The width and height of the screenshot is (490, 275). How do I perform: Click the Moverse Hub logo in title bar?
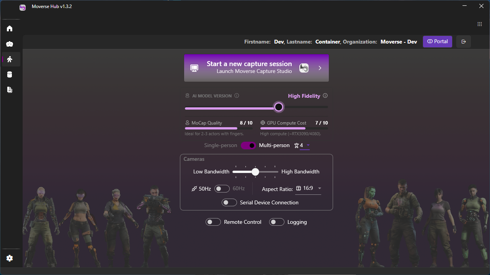[23, 7]
